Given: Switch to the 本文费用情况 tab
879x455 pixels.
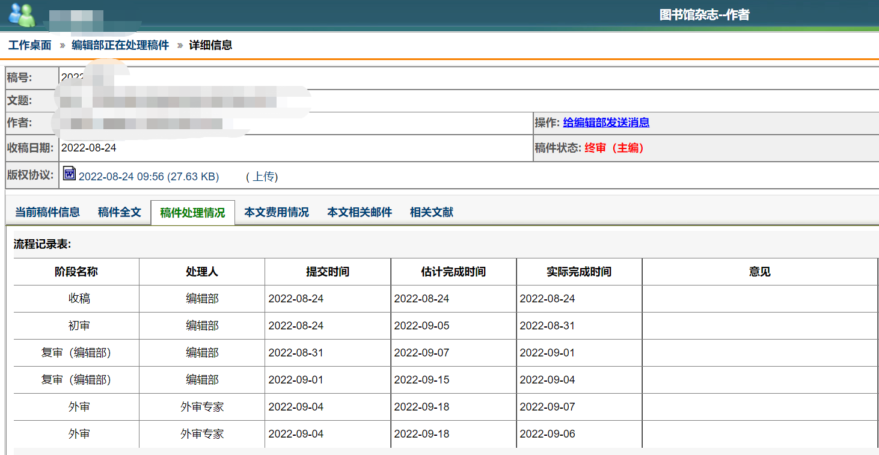Looking at the screenshot, I should (x=277, y=212).
